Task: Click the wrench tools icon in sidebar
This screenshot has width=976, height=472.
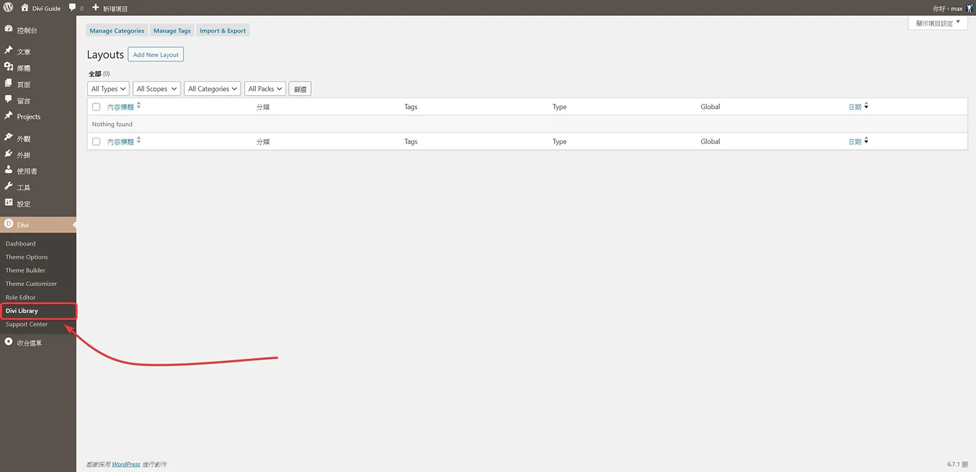Action: click(9, 187)
